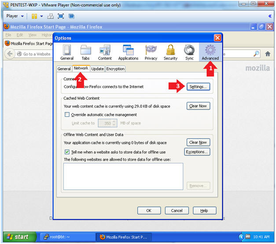This screenshot has width=276, height=244.
Task: Click the Firefox logo in title bar
Action: click(x=7, y=26)
